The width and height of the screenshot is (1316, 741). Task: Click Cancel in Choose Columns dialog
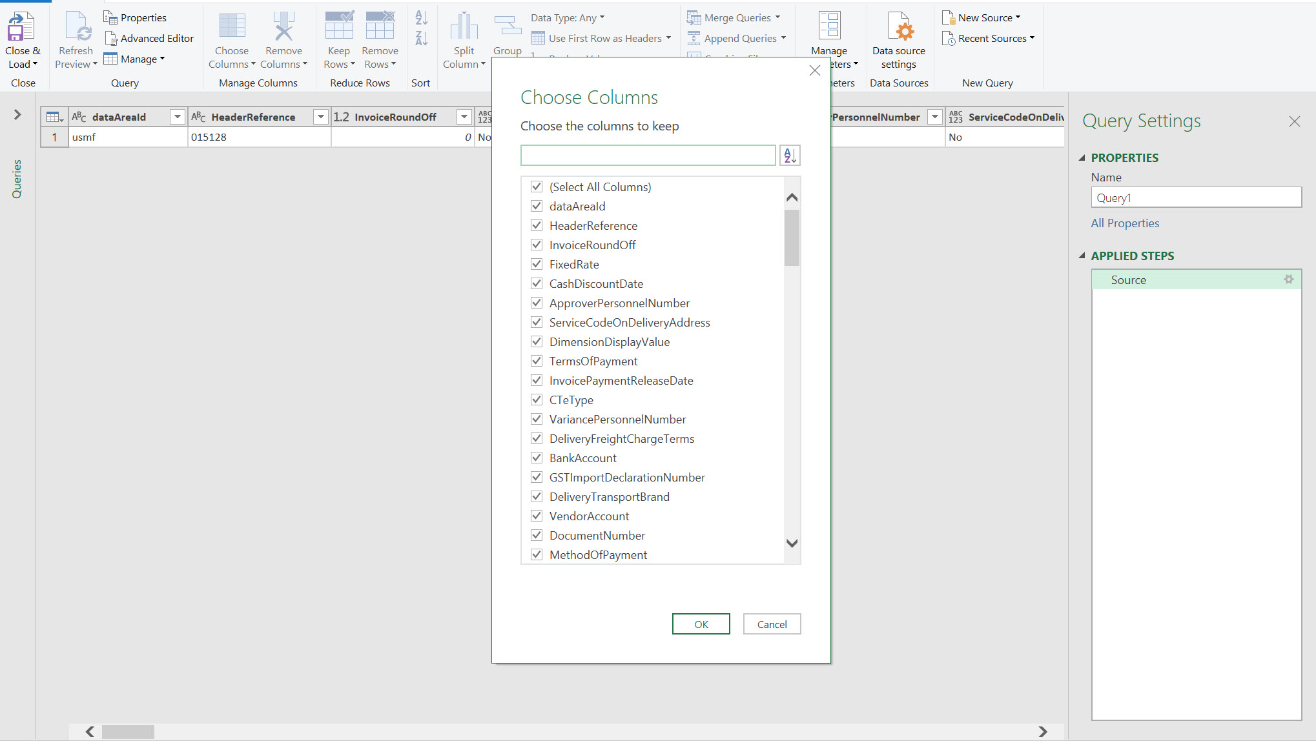pos(772,624)
